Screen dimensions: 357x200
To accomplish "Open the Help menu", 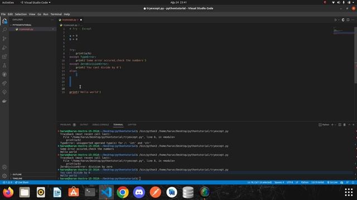I will pos(67,14).
